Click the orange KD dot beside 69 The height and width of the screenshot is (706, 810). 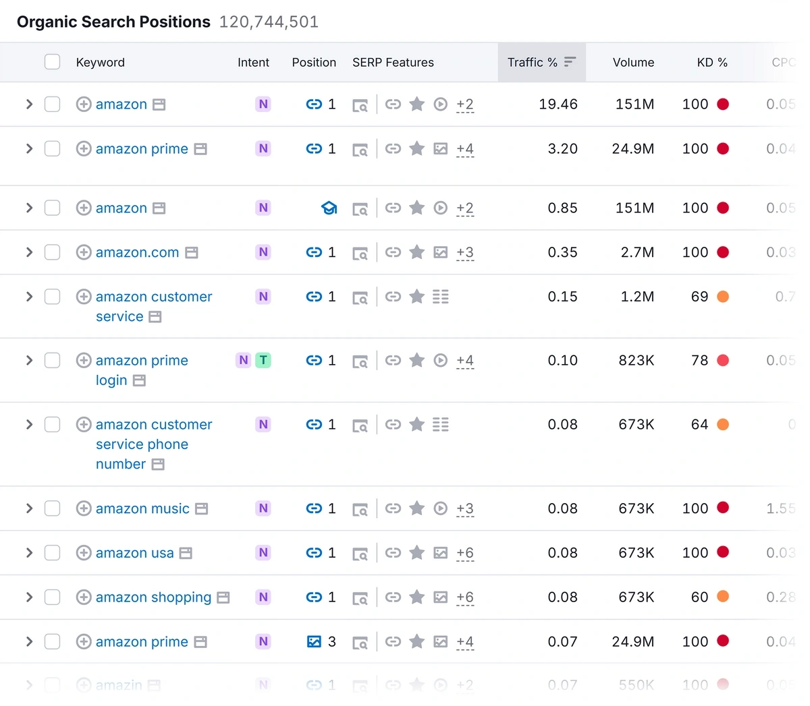[x=723, y=297]
